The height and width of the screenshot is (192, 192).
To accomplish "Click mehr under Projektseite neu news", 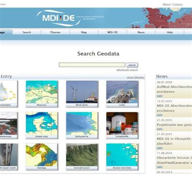I will 160,129.
